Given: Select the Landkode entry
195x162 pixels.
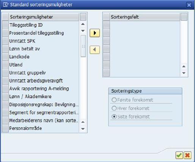Looking at the screenshot, I should pyautogui.click(x=44, y=57).
